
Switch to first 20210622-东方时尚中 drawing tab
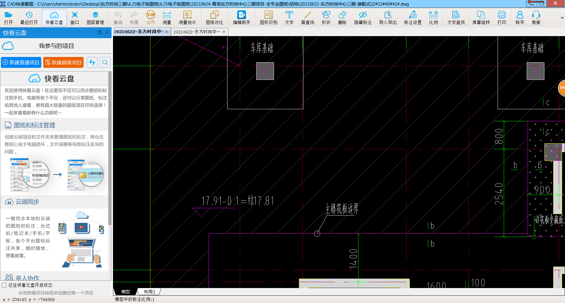coord(138,32)
